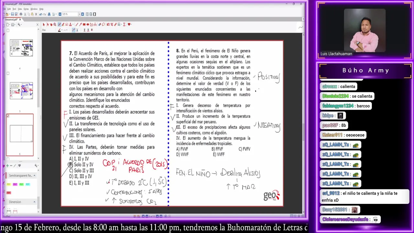Click the minus remove tool icon
The height and width of the screenshot is (233, 414).
tap(11, 165)
